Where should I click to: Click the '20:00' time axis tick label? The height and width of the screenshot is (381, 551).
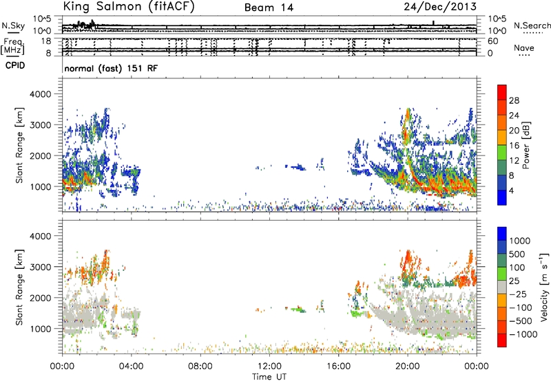(x=407, y=367)
